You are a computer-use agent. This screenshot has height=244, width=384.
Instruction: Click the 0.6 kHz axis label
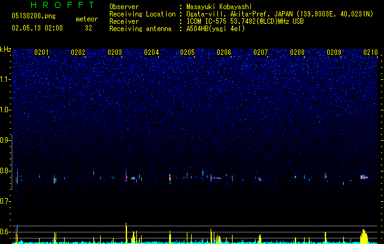(x=5, y=232)
